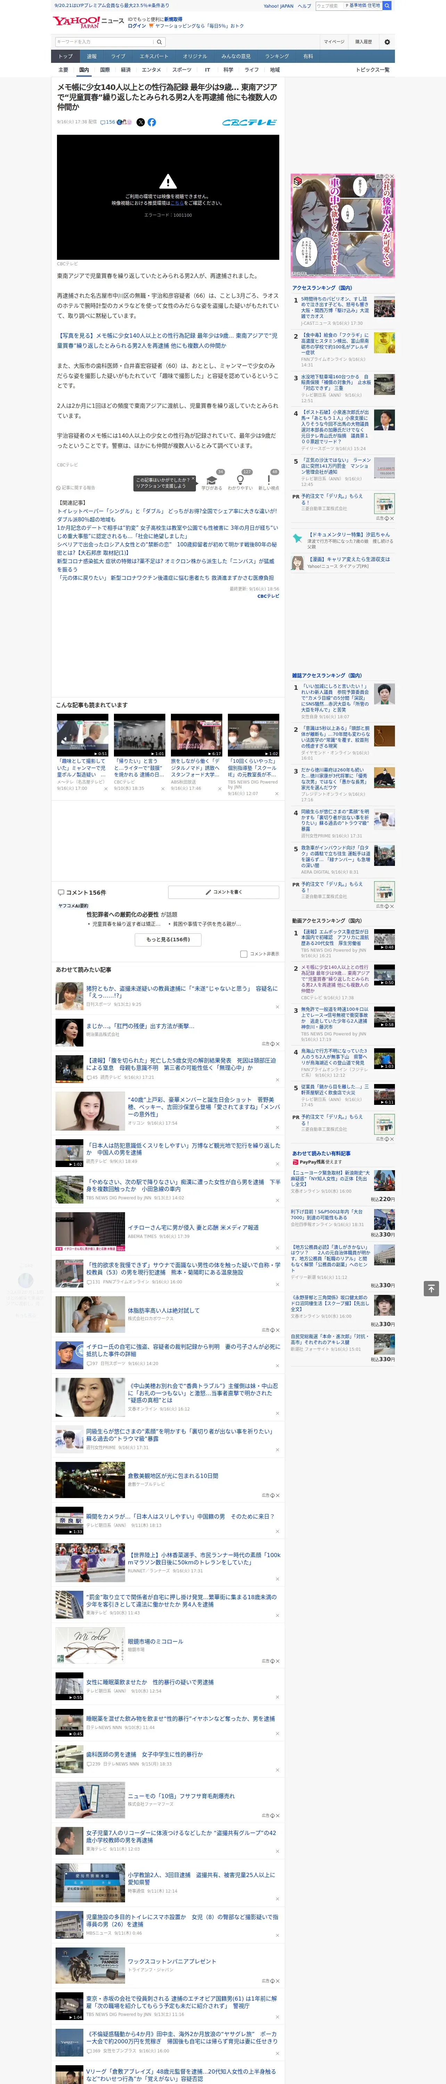The height and width of the screenshot is (2084, 446).
Task: Click the ログイン link in the header
Action: [137, 26]
